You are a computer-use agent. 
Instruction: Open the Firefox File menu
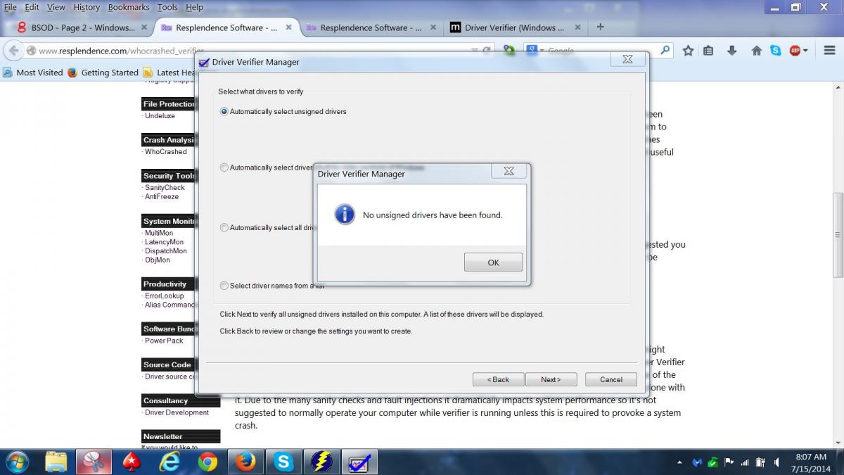(x=11, y=7)
